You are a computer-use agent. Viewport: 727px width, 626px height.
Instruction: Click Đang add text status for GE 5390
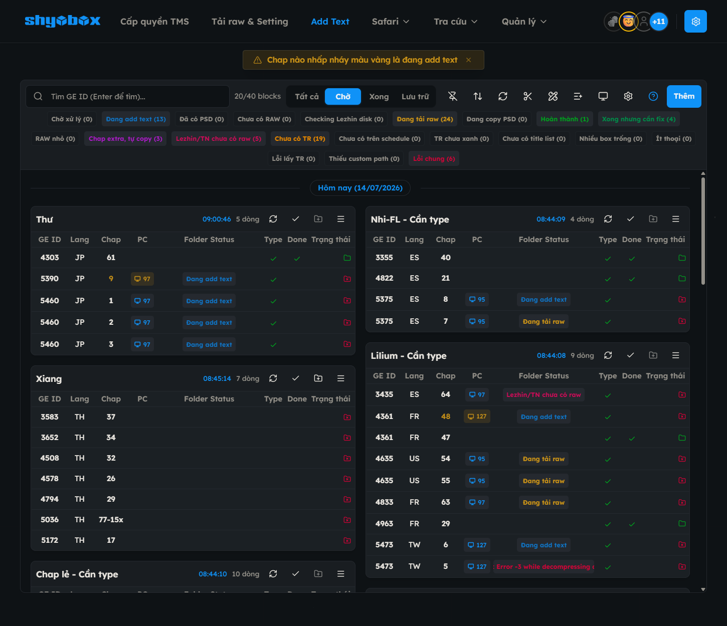pyautogui.click(x=209, y=279)
